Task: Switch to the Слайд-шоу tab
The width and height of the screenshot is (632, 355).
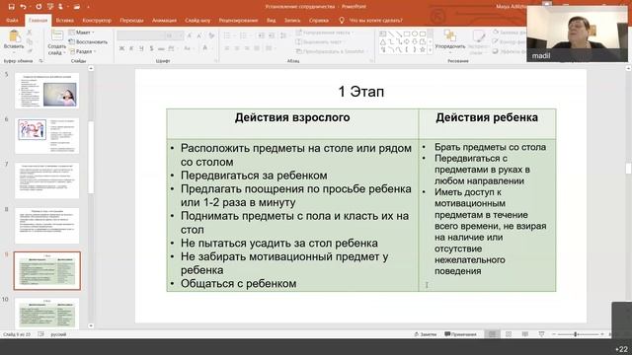Action: click(197, 20)
